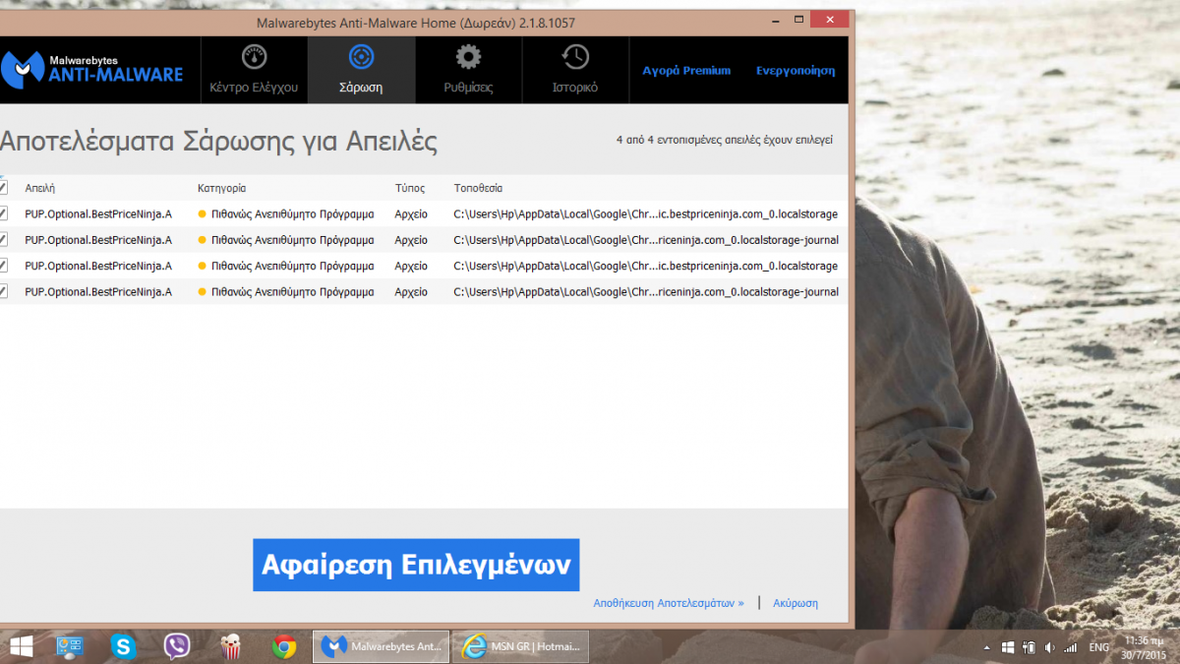
Task: Click the selected threats count text
Action: (x=725, y=140)
